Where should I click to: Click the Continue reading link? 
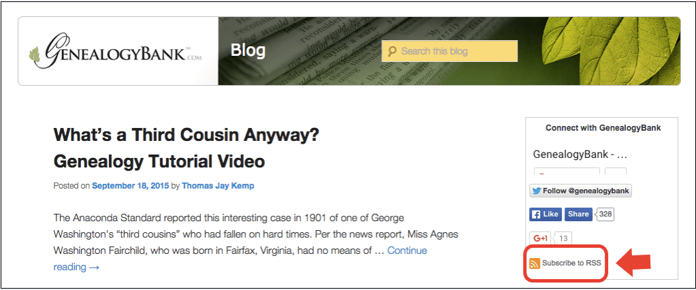coord(240,259)
